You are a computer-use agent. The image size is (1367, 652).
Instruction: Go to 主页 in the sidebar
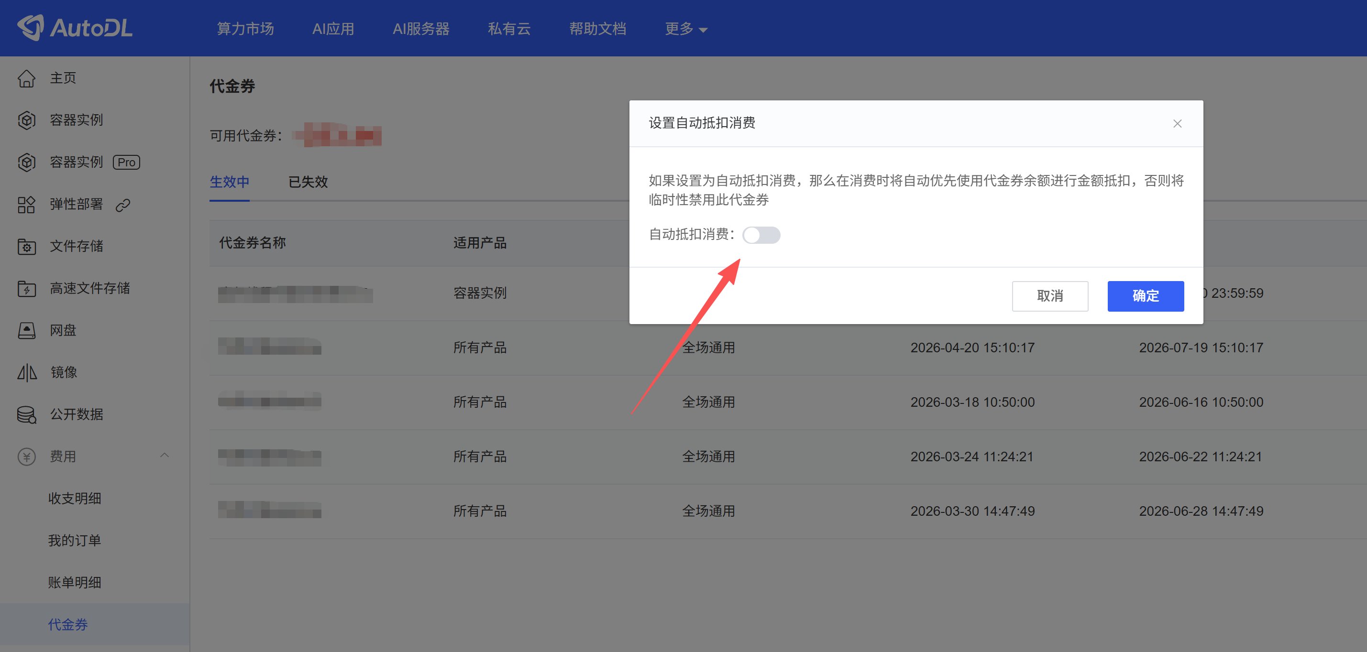coord(63,78)
